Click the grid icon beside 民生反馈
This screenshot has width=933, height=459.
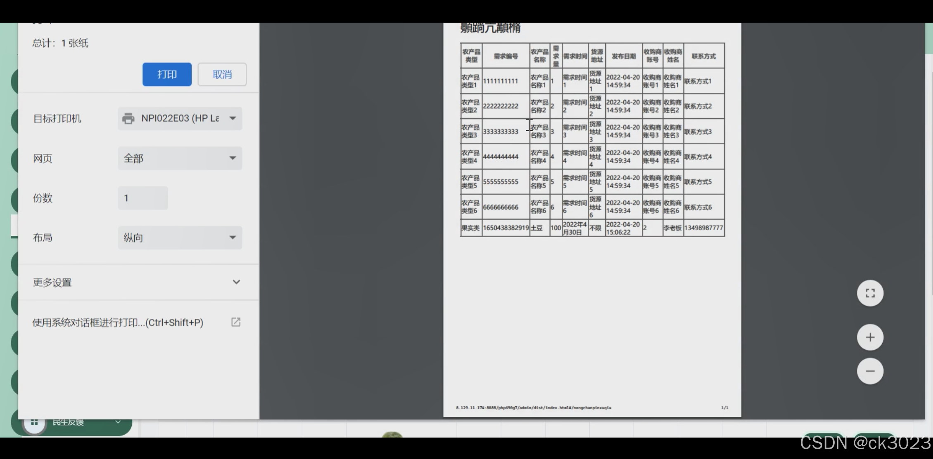point(34,422)
